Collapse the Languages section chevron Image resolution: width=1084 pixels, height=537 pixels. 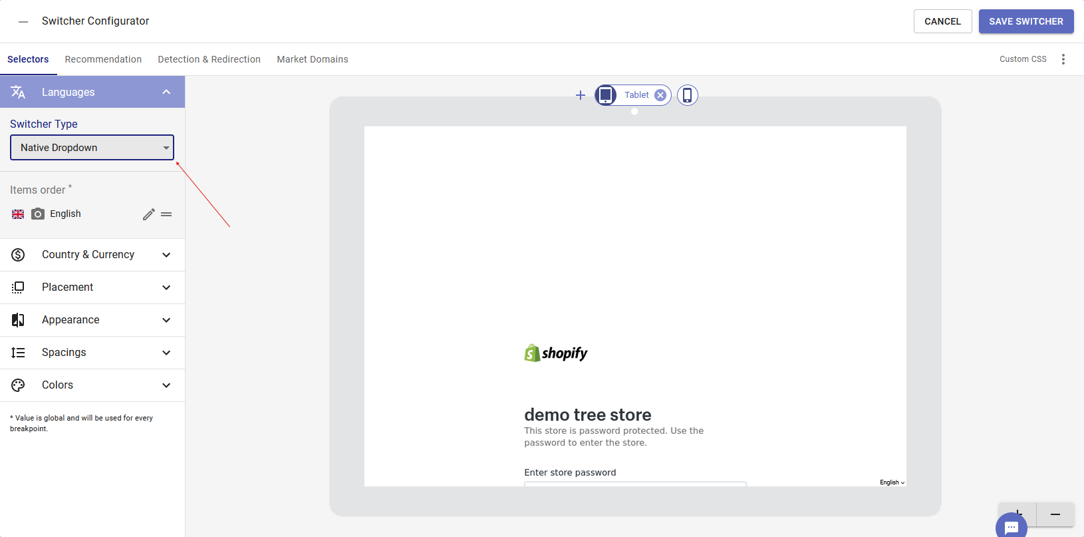coord(166,92)
